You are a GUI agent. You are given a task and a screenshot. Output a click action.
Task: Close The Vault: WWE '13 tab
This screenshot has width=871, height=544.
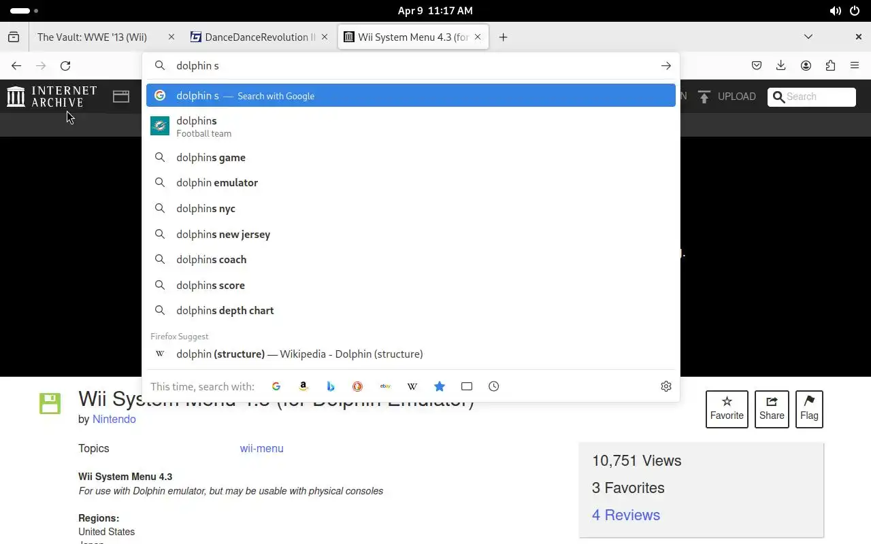tap(171, 37)
